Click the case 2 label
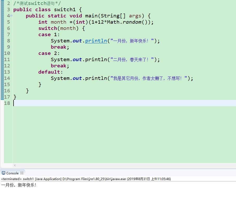Image resolution: width=236 pixels, height=198 pixels. [49, 53]
